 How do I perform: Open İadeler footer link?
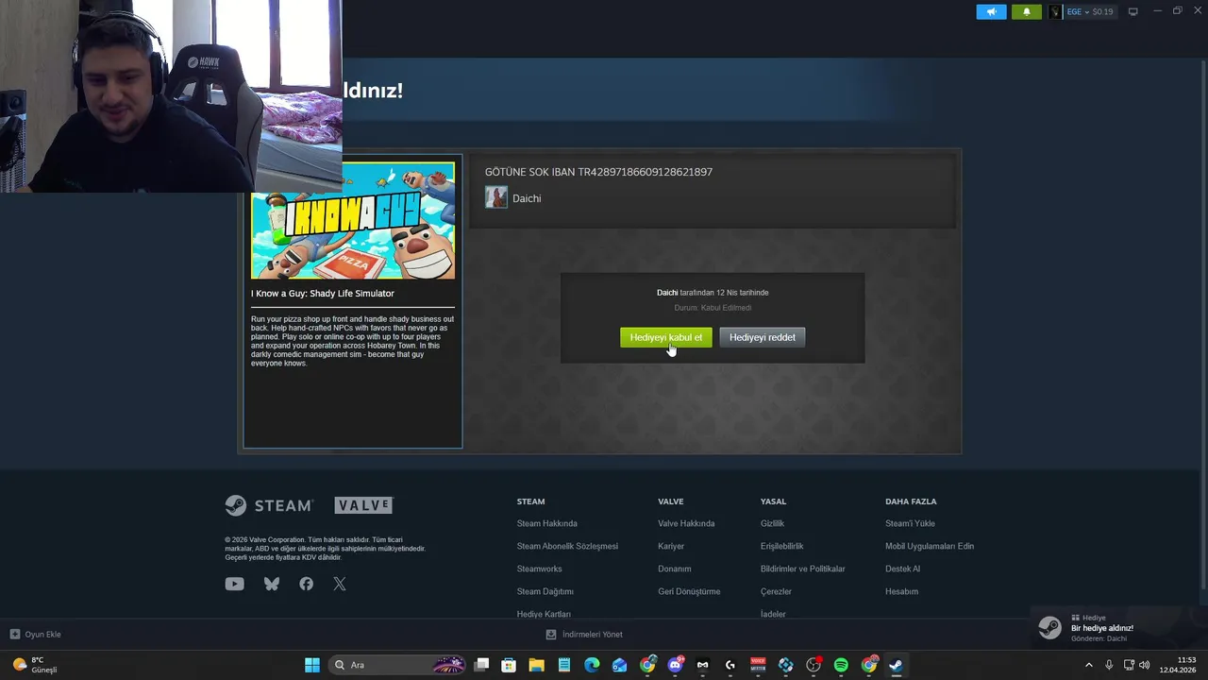pyautogui.click(x=773, y=614)
